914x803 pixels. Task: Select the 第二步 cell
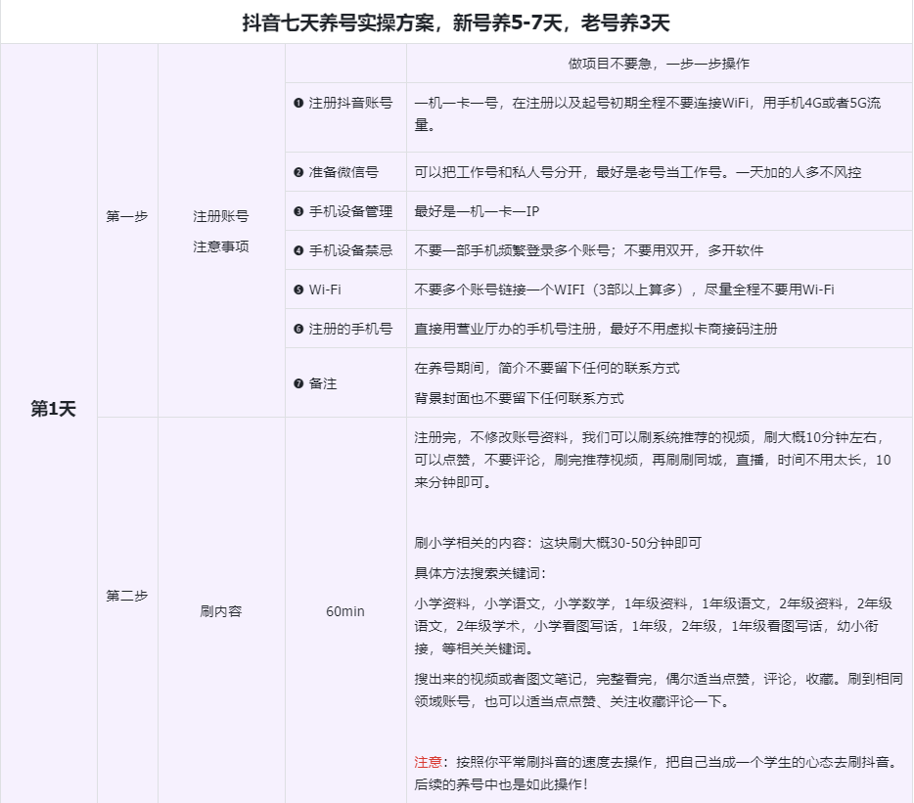coord(127,609)
